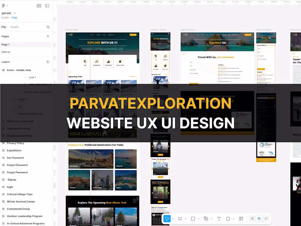
Task: Toggle the code view icon in the toolbar
Action: (267, 219)
